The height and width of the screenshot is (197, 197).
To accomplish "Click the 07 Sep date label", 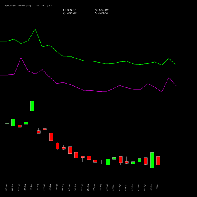I will tap(139, 188).
